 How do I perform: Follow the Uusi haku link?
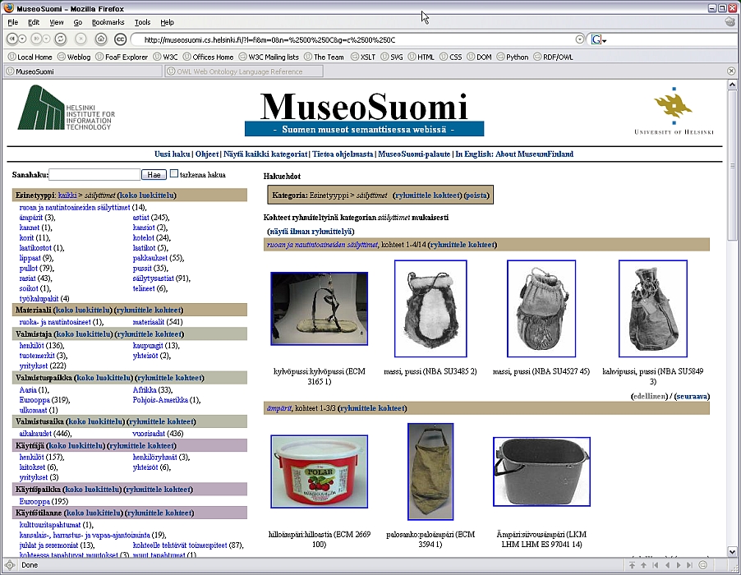(x=172, y=154)
